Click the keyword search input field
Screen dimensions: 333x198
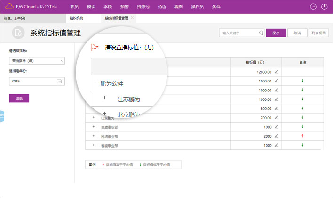click(x=239, y=33)
